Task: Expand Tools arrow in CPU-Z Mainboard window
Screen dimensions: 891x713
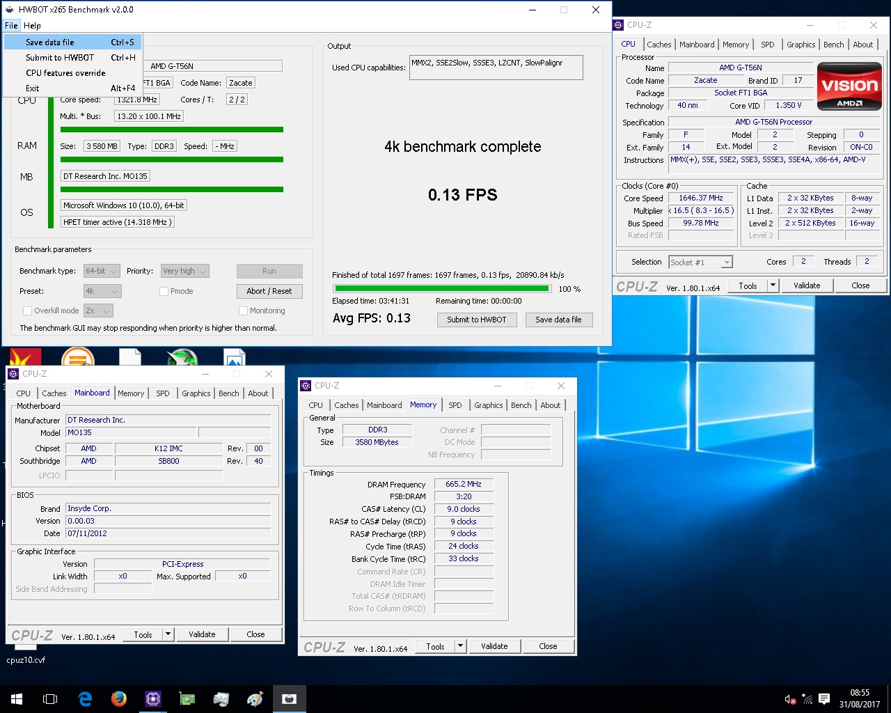Action: point(168,634)
